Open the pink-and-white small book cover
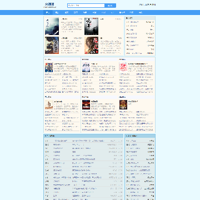Viewport: 200px width, 200px height. click(x=123, y=67)
